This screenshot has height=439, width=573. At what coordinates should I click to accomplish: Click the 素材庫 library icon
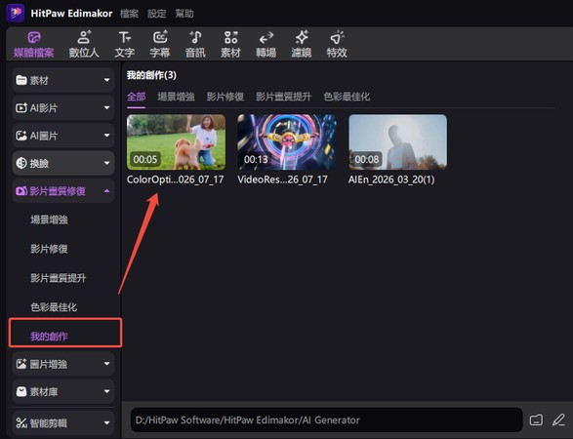[x=21, y=391]
